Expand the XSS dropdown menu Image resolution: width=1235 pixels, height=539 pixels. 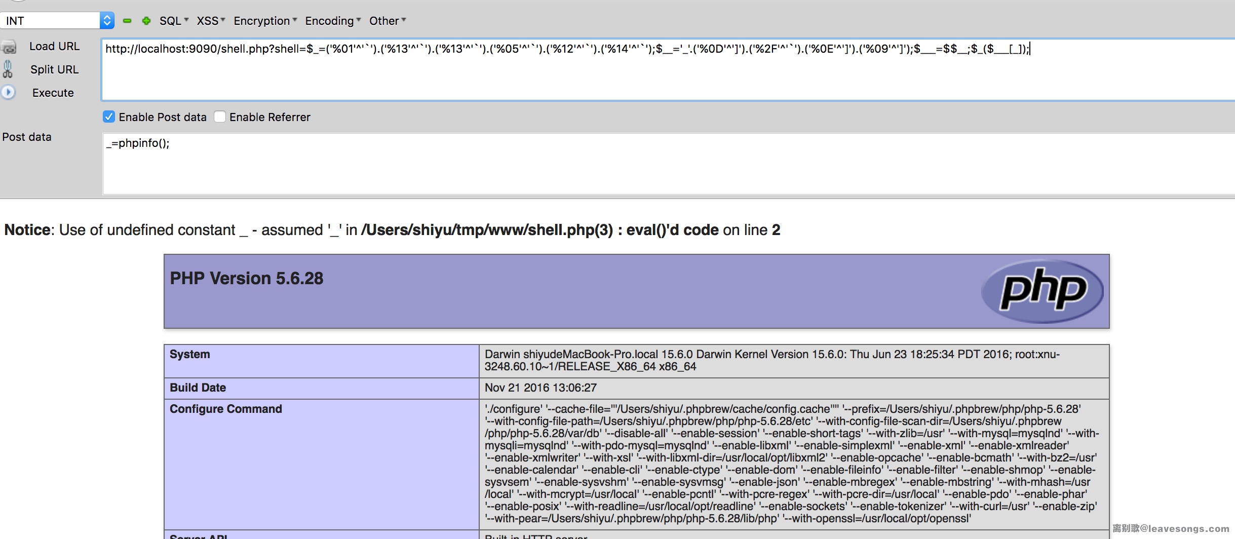pyautogui.click(x=211, y=21)
